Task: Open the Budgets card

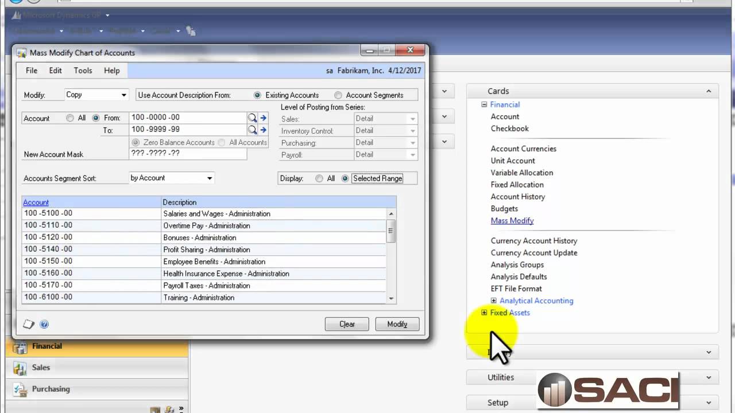Action: (x=504, y=209)
